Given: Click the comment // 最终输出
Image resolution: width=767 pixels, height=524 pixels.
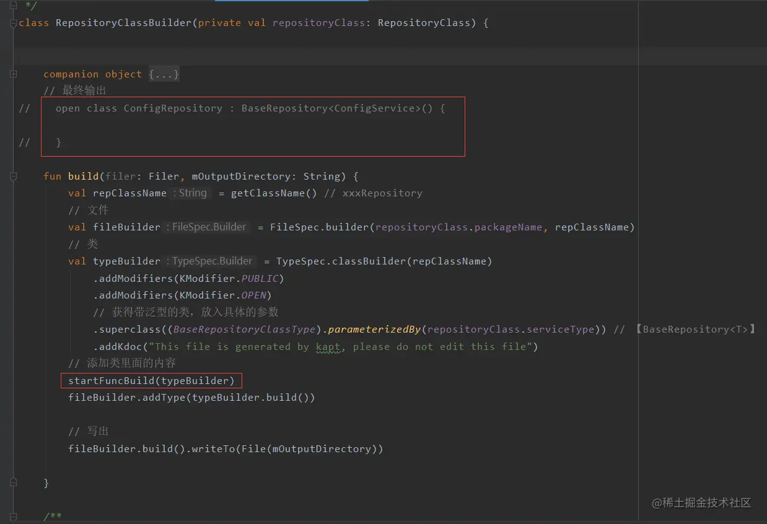Looking at the screenshot, I should tap(75, 91).
